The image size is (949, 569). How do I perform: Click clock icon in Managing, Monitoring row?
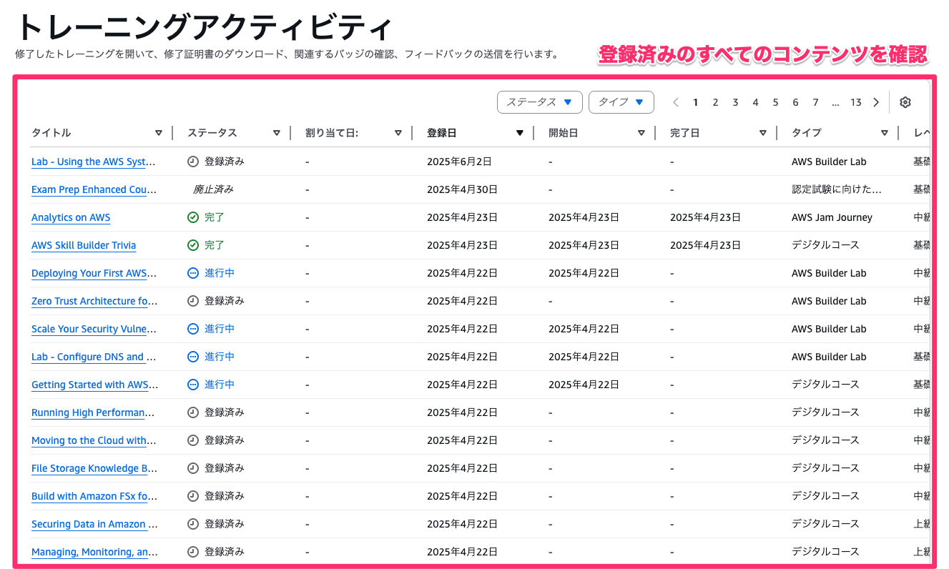coord(193,552)
